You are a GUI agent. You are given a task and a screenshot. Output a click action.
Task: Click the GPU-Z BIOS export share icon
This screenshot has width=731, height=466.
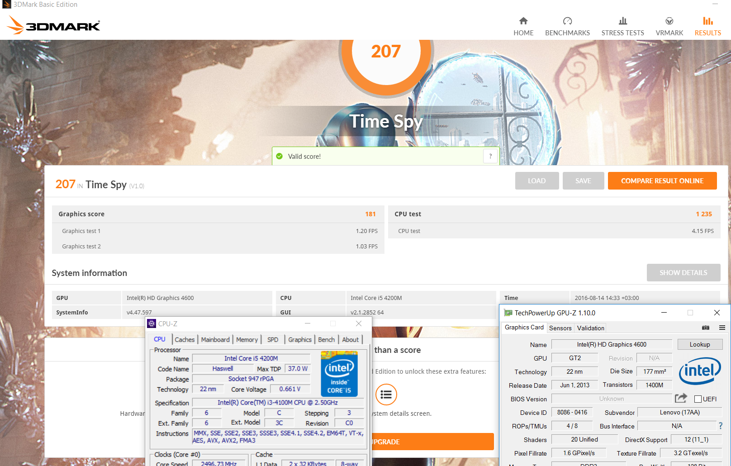[x=681, y=398]
